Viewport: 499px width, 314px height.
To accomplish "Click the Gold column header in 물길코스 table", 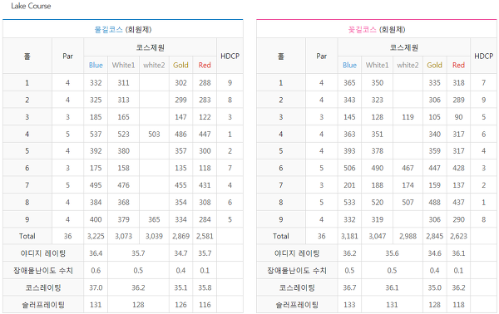I will [180, 65].
